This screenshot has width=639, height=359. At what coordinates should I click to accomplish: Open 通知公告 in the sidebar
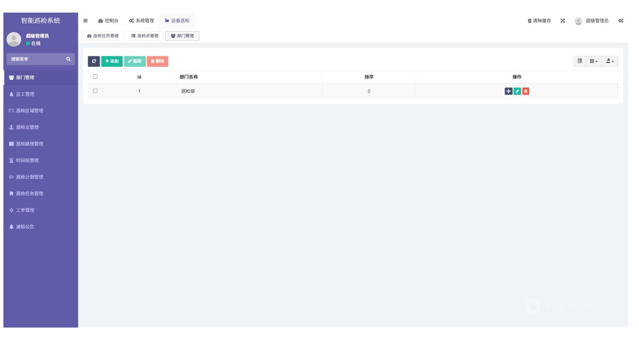pyautogui.click(x=41, y=227)
